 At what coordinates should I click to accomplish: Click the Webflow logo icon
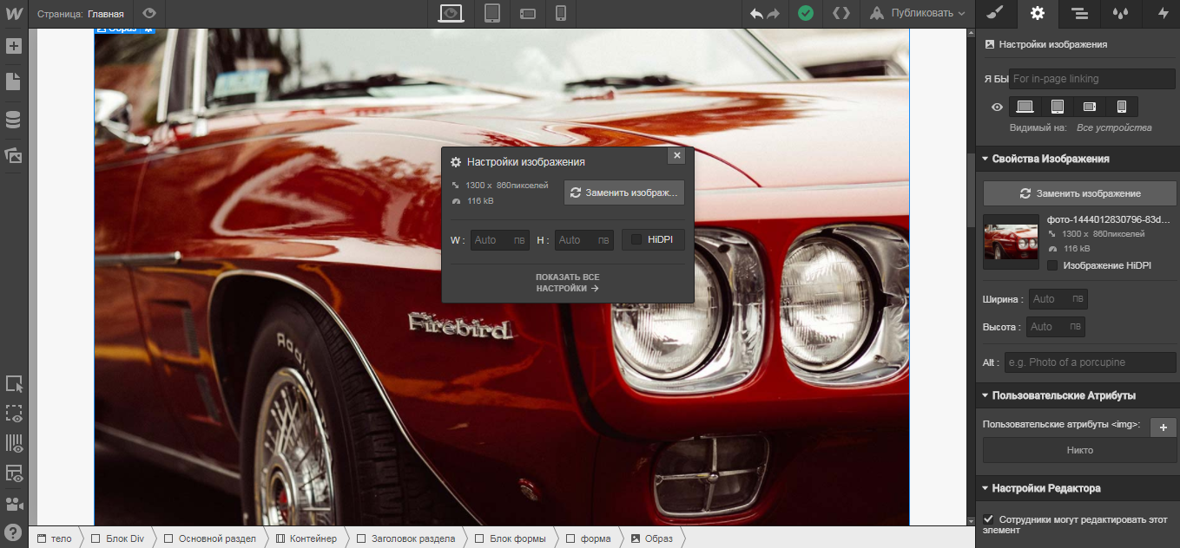tap(13, 13)
